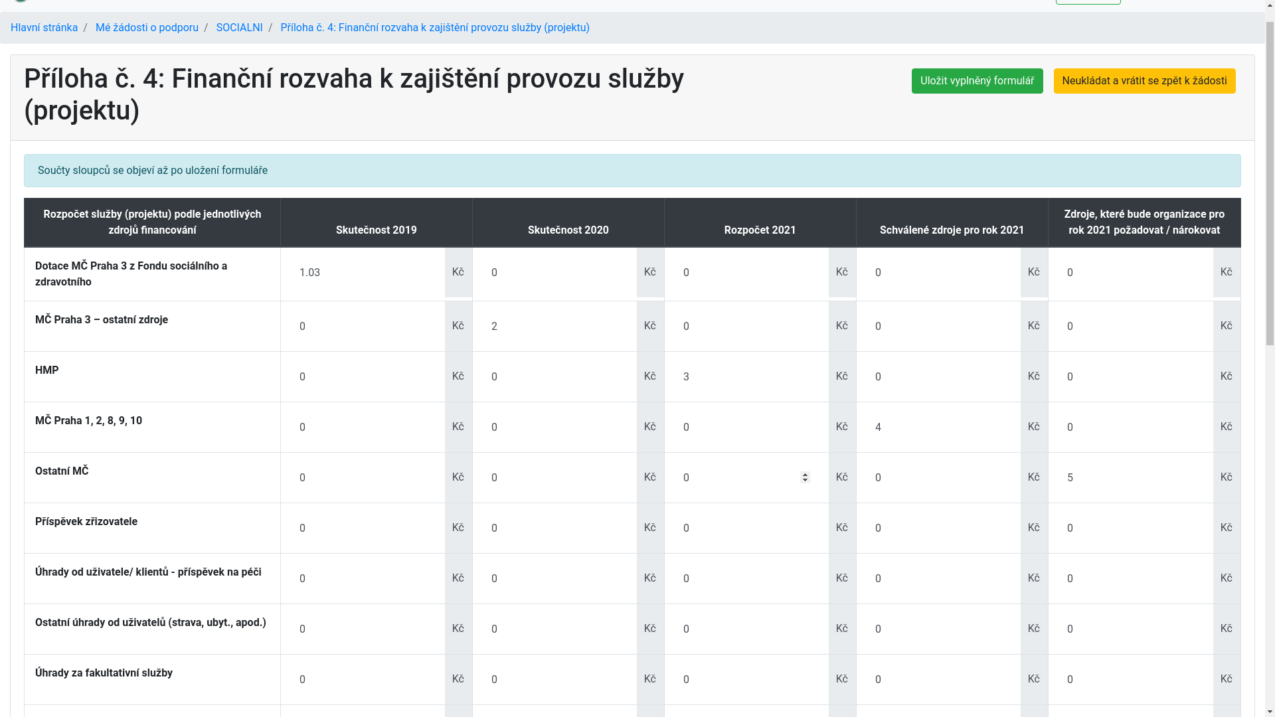Select příspěvek na péči Skutečnost 2020 input
The image size is (1275, 717).
tap(555, 579)
